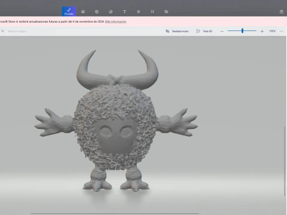Viewport: 287px width, 215px height.
Task: Click on the zoom slider track
Action: tap(242, 31)
